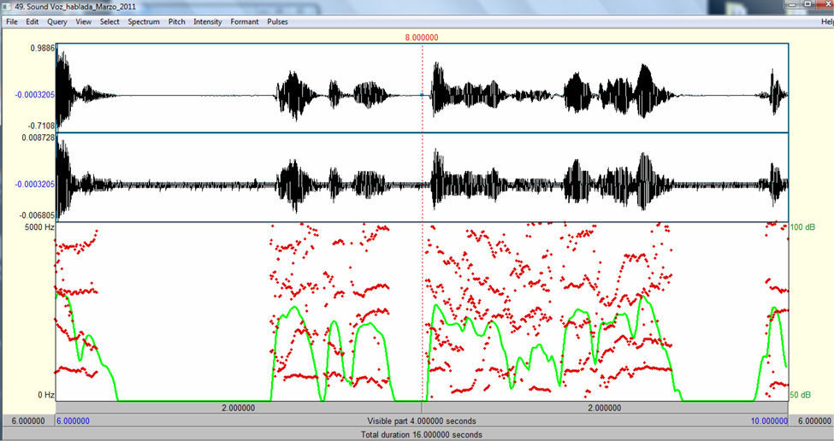Play the right 2.000000 segment after cursor
The width and height of the screenshot is (834, 441).
click(x=605, y=408)
